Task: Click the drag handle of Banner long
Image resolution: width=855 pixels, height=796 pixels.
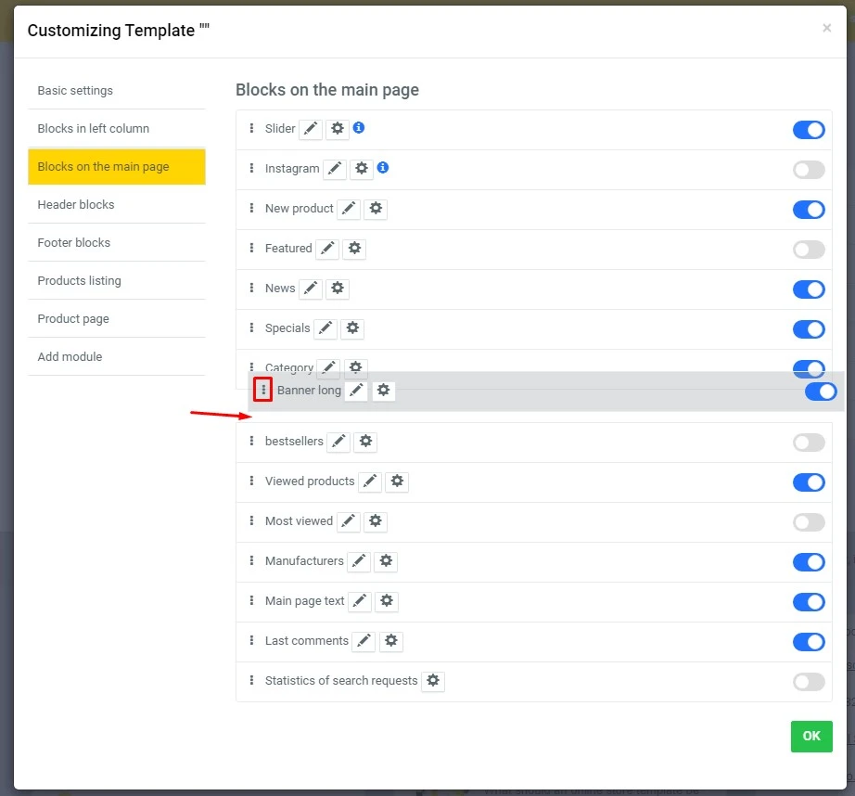Action: point(263,391)
